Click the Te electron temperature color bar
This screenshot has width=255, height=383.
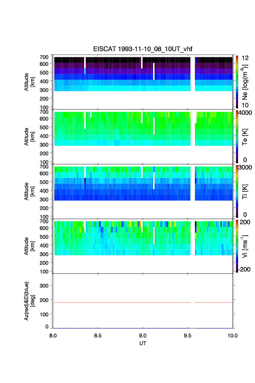pyautogui.click(x=237, y=137)
